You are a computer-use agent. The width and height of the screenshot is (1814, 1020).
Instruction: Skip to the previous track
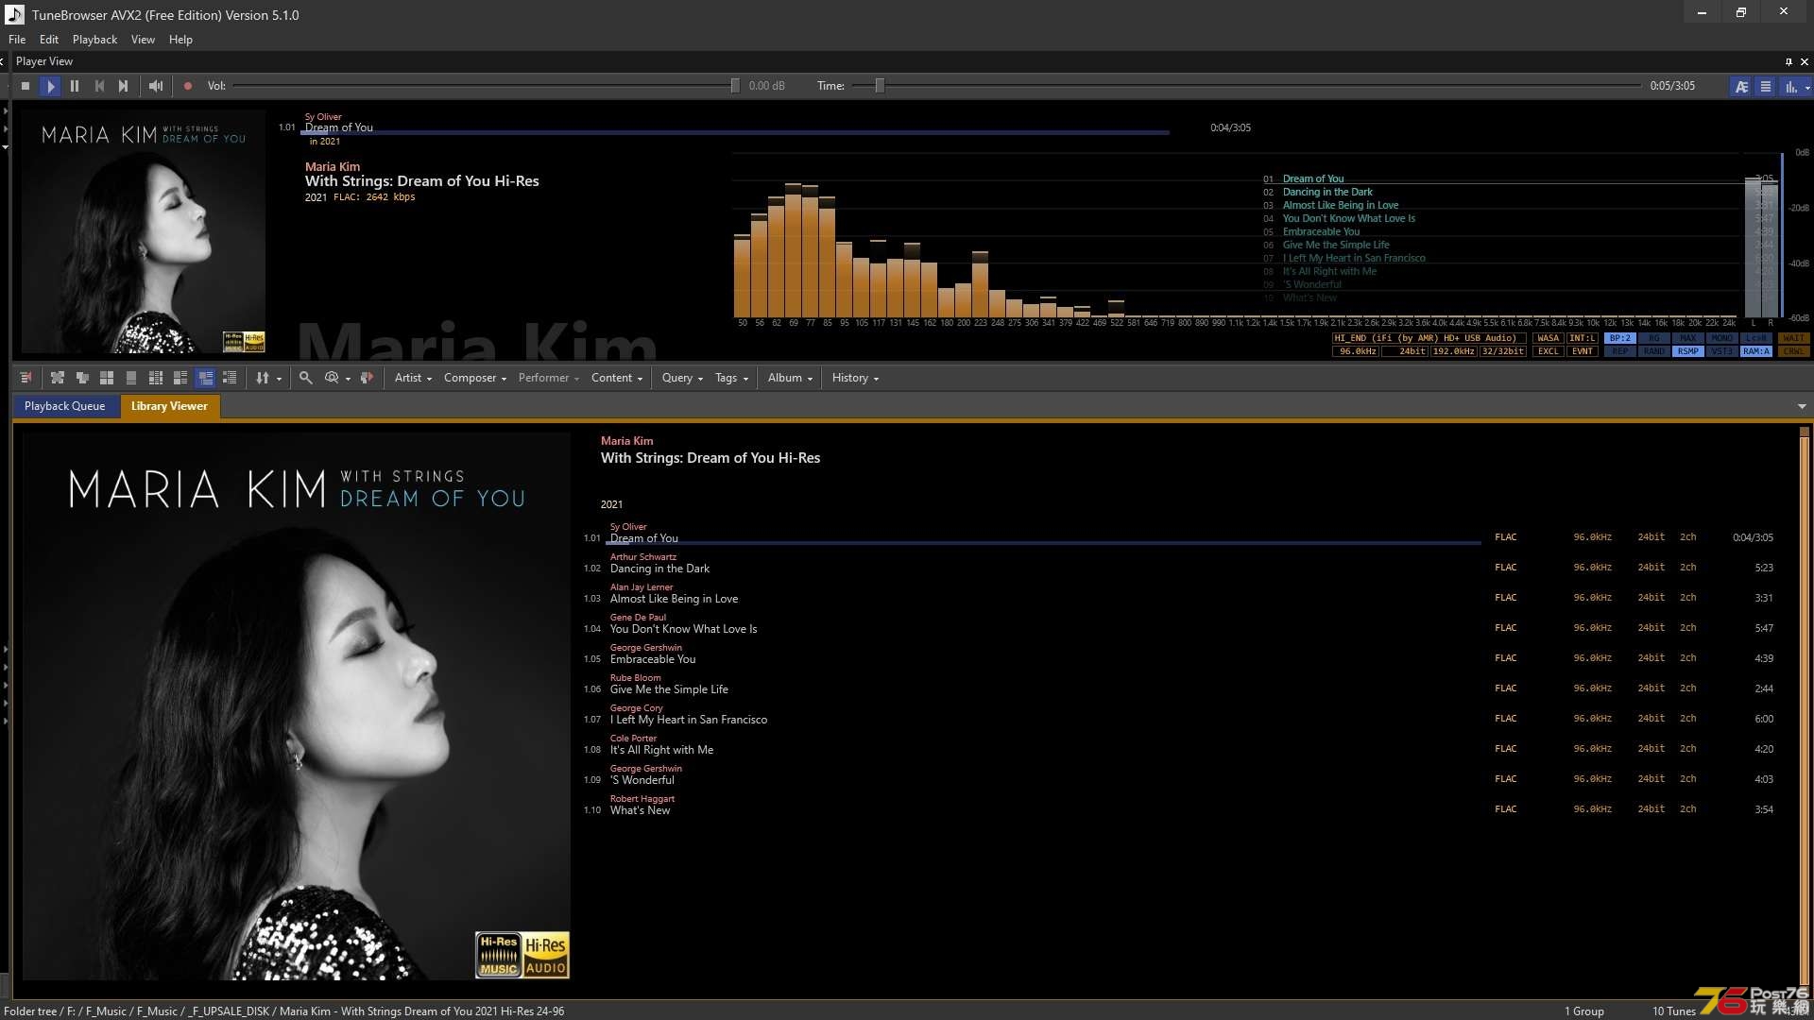point(99,86)
